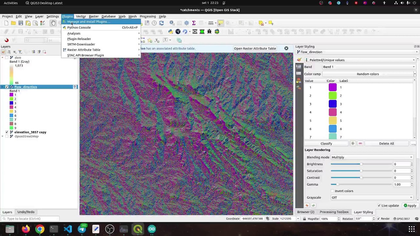Click the red magnet snapping icon
This screenshot has height=236, width=420.
click(x=6, y=40)
